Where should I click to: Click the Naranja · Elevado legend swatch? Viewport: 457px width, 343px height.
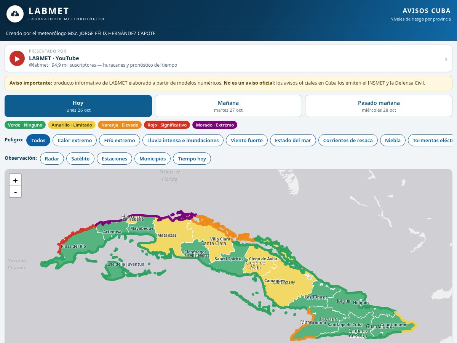click(120, 125)
